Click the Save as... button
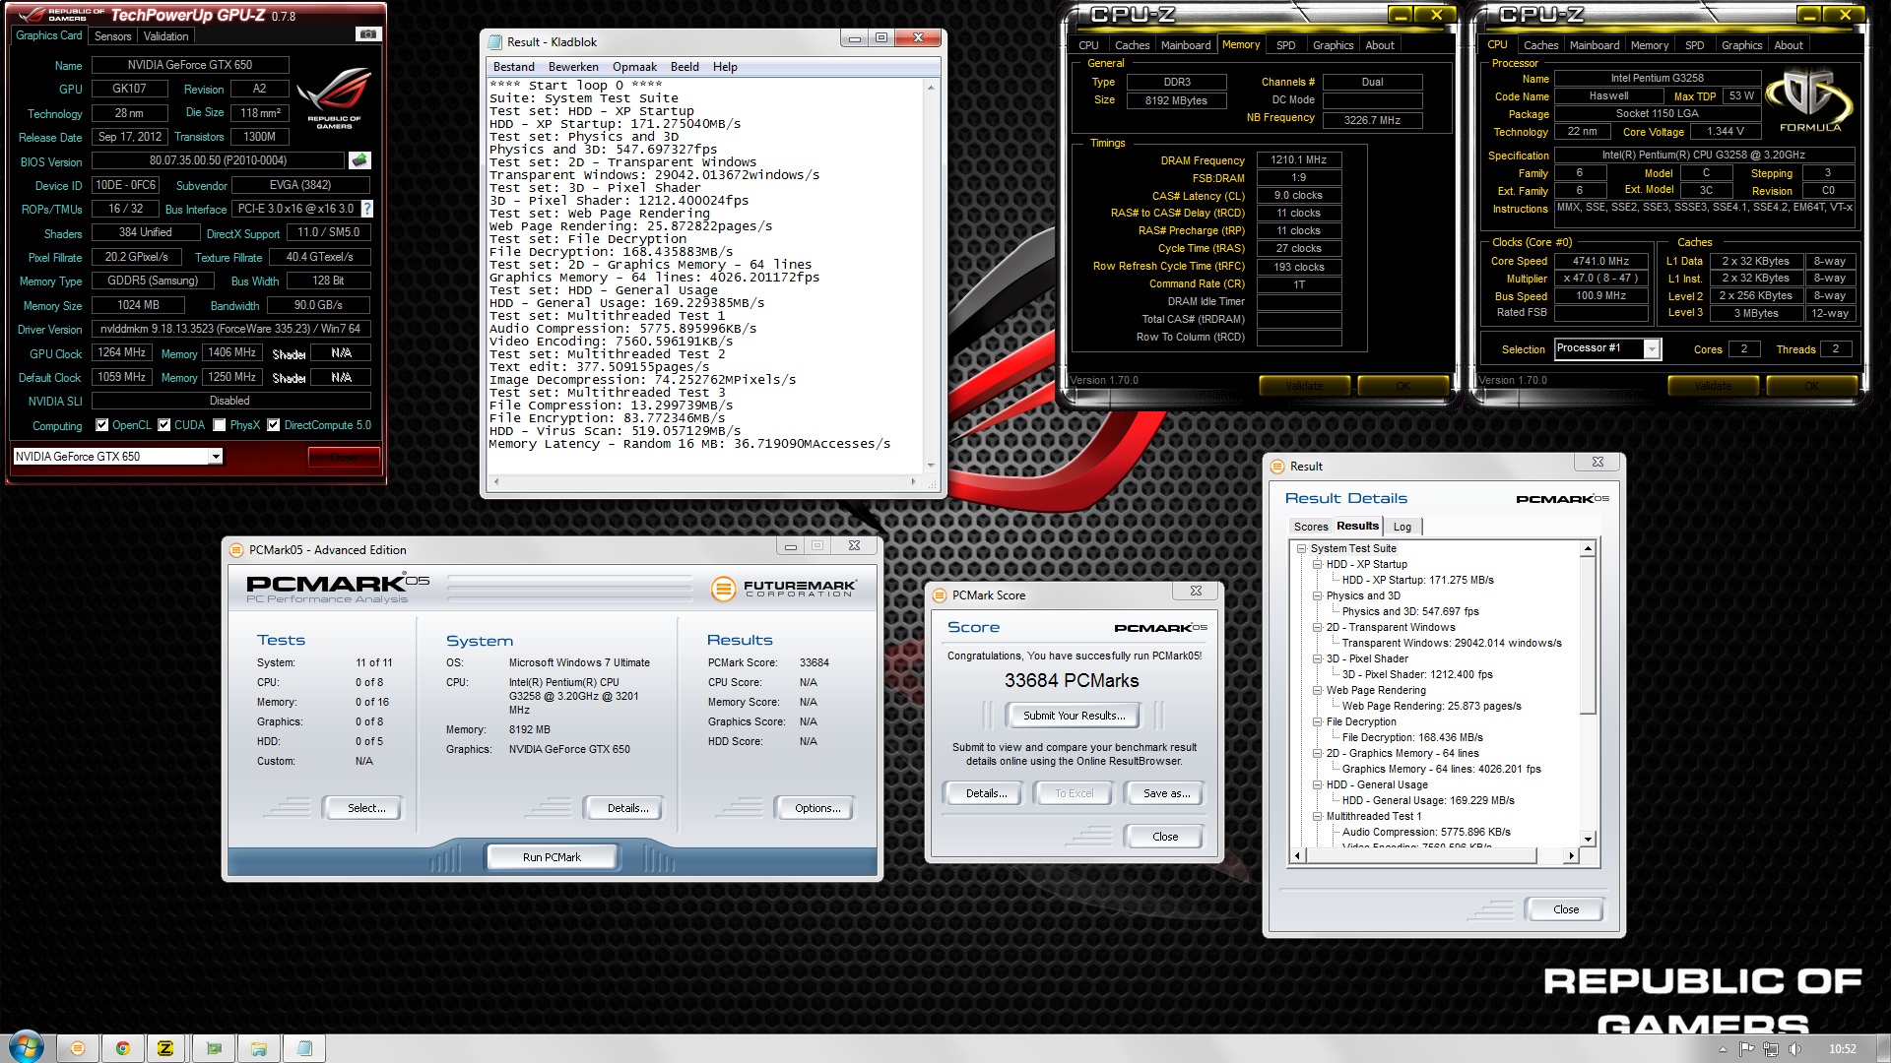This screenshot has height=1063, width=1891. 1166,793
